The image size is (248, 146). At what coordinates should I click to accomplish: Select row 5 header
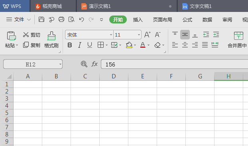[x=7, y=113]
